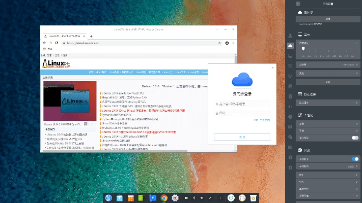Select the cloud sync icon in settings sidebar

(x=290, y=46)
